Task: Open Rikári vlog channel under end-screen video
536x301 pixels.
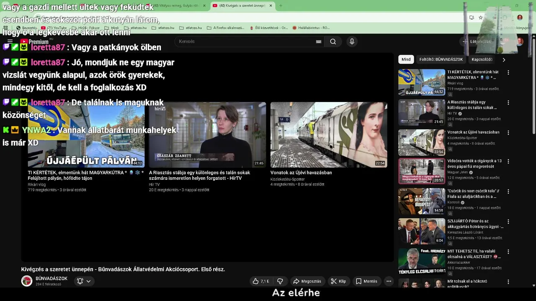Action: [x=37, y=184]
